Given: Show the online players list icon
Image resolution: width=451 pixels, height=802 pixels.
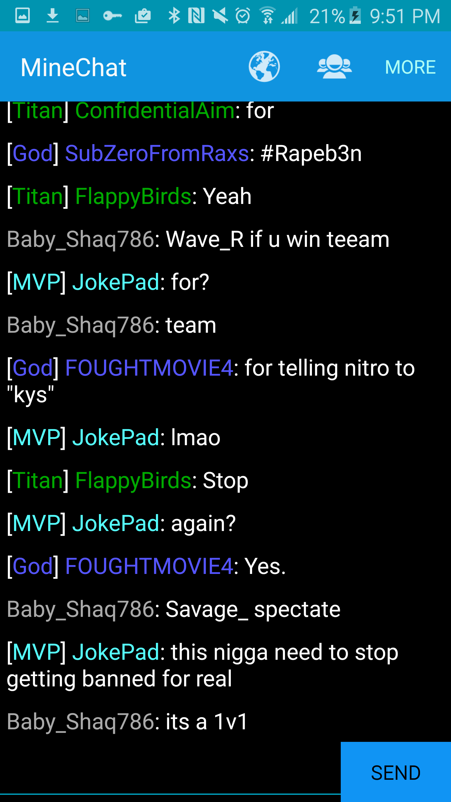Looking at the screenshot, I should (334, 66).
